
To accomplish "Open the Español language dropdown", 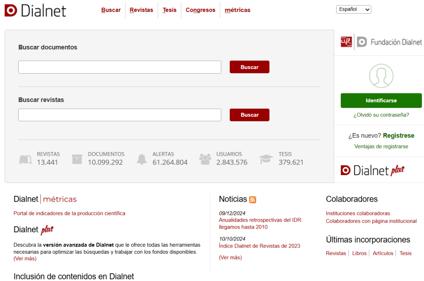I will pos(354,10).
